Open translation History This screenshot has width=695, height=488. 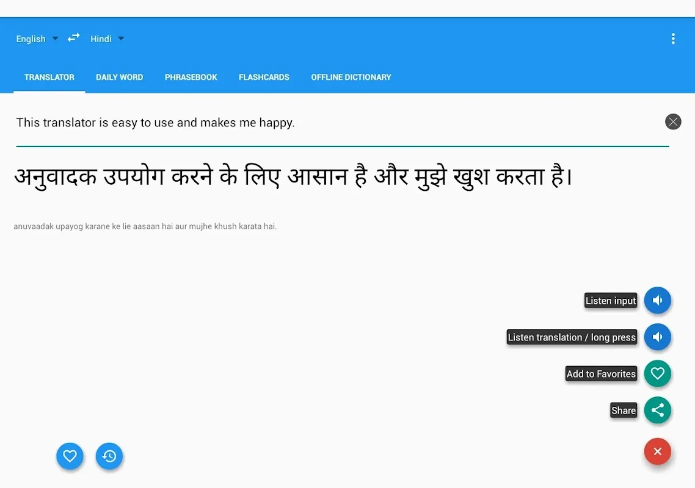click(x=109, y=456)
